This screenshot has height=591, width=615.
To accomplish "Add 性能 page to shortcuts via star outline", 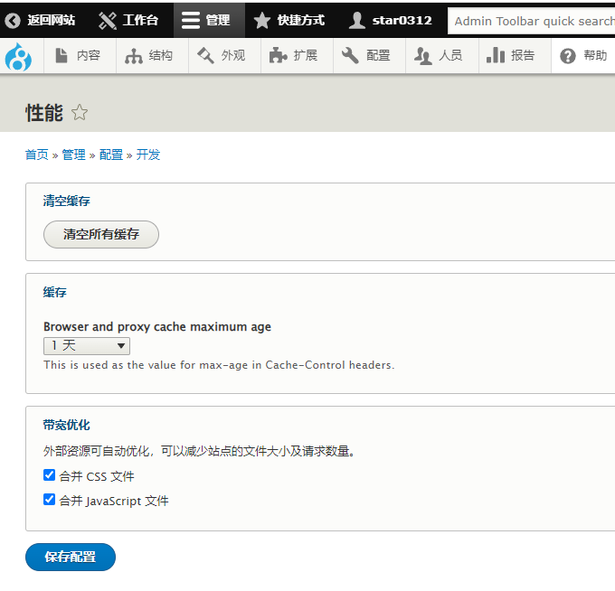I will click(80, 112).
